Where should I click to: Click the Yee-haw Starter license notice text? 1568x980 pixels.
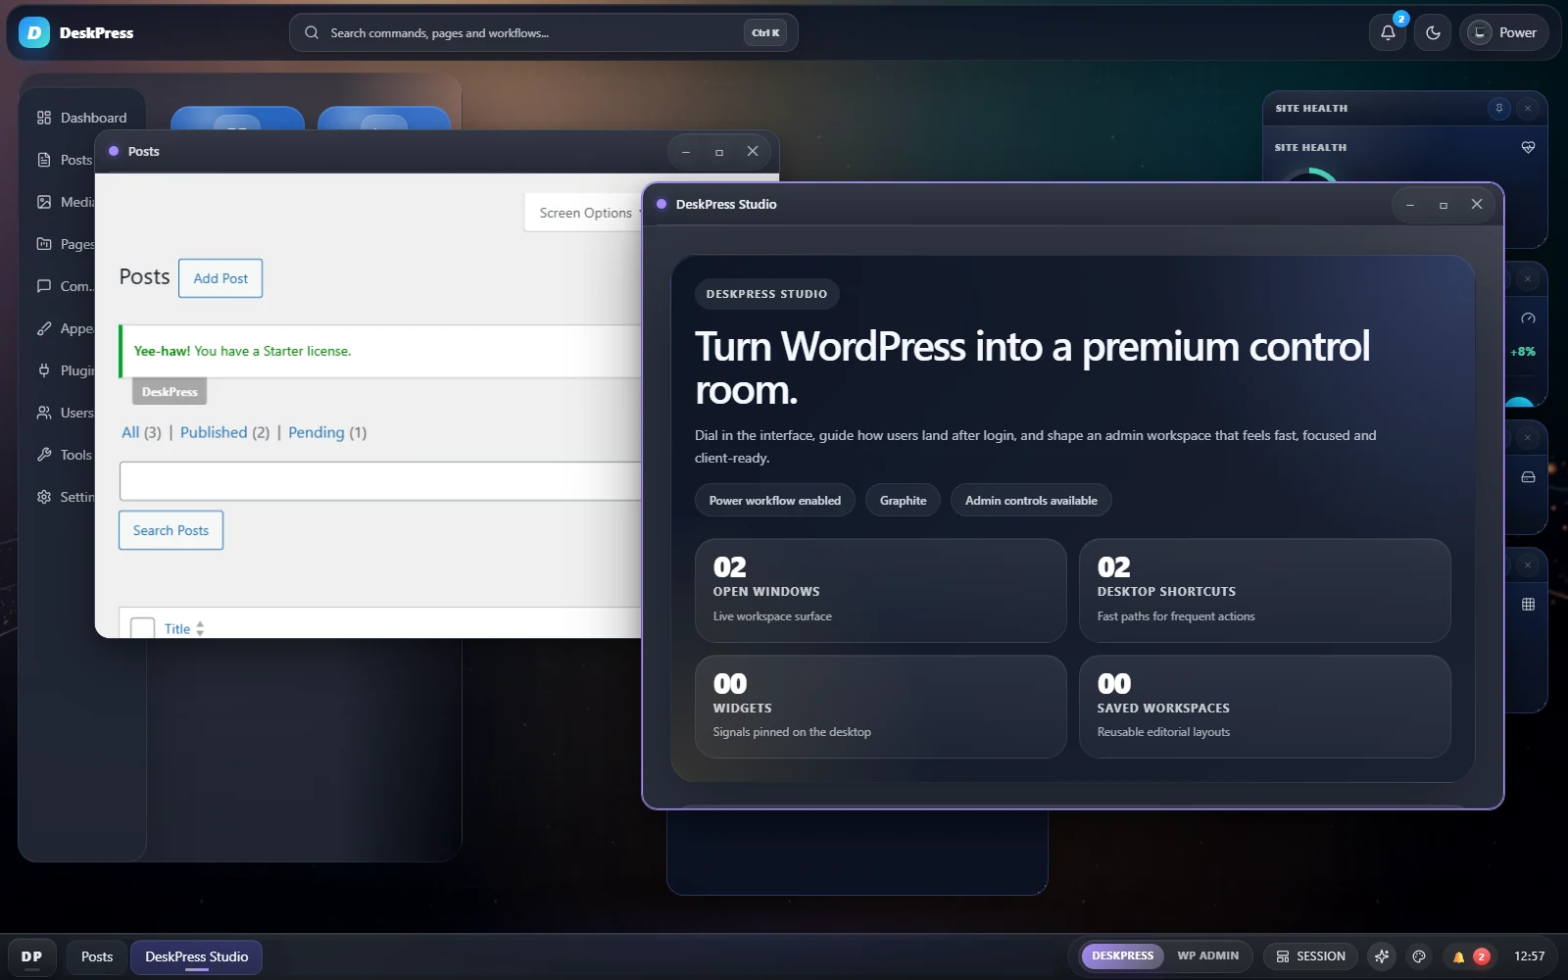tap(242, 351)
